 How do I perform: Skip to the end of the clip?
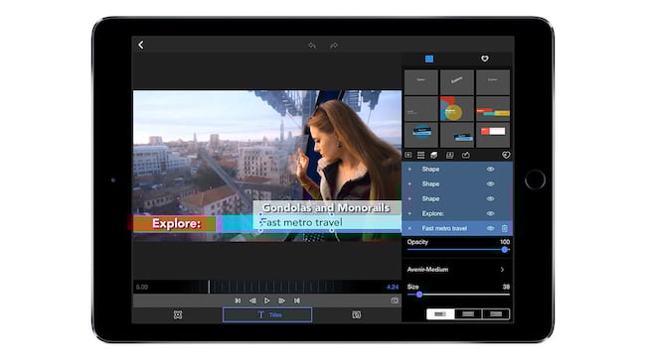(296, 301)
